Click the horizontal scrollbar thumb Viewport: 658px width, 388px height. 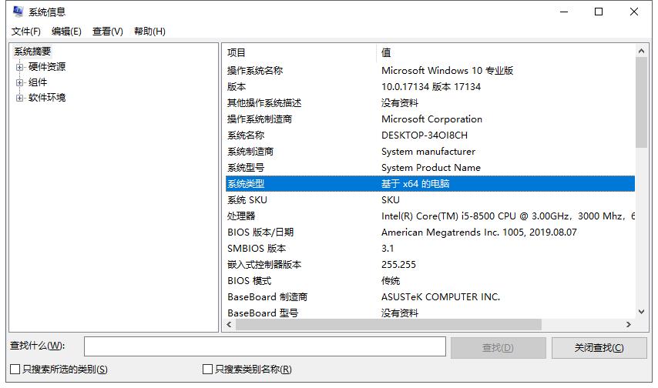[388, 325]
